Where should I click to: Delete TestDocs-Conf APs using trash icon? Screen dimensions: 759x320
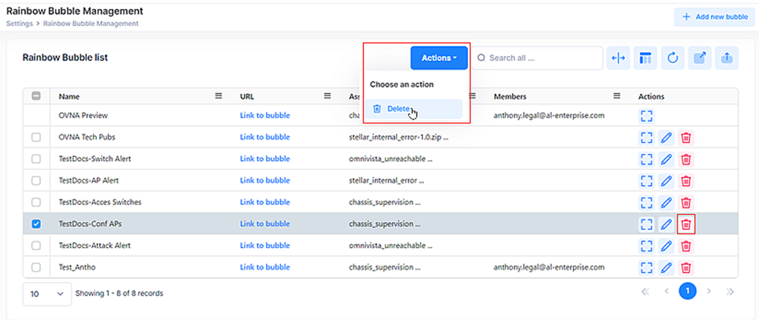point(686,224)
